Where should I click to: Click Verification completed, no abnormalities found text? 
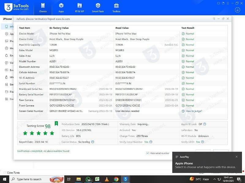coord(43,151)
